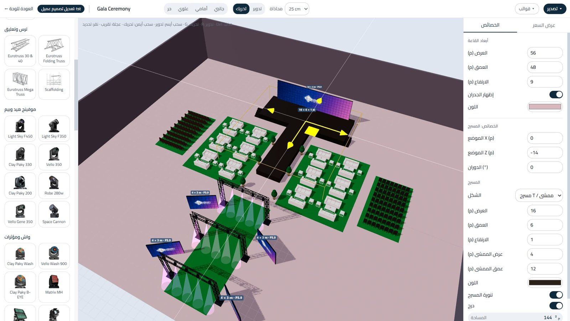Open the stage color swatch
The width and height of the screenshot is (570, 321).
[545, 282]
